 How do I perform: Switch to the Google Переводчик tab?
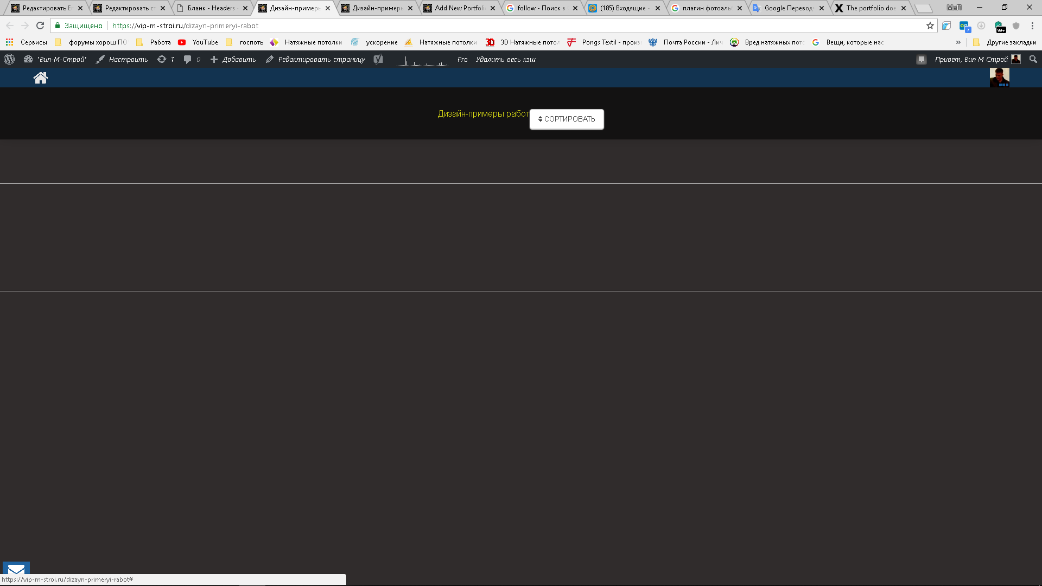[789, 8]
